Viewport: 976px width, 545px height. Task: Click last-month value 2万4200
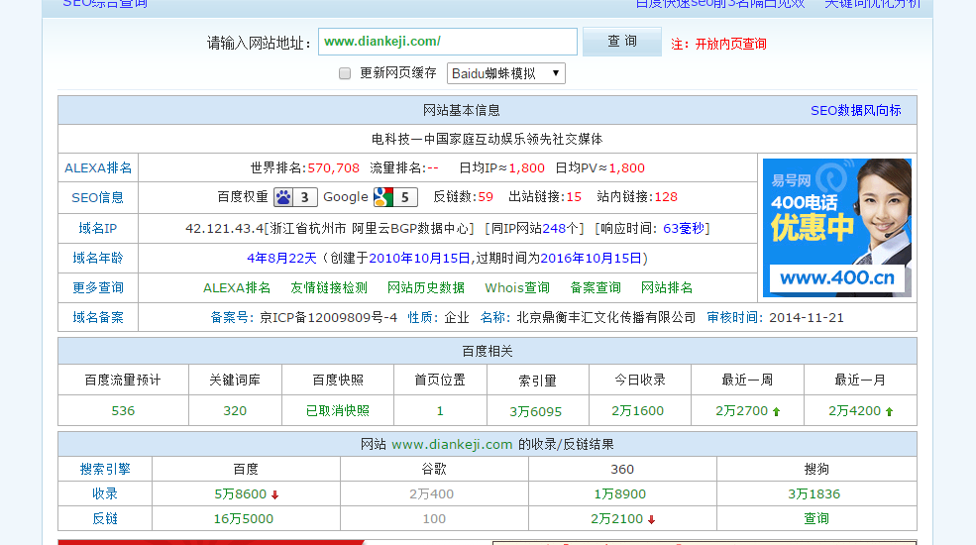pyautogui.click(x=855, y=411)
